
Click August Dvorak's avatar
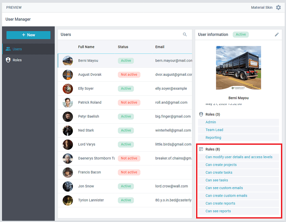pos(68,75)
